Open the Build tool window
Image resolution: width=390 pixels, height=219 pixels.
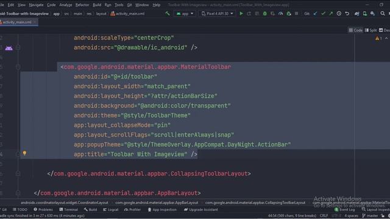tap(90, 209)
